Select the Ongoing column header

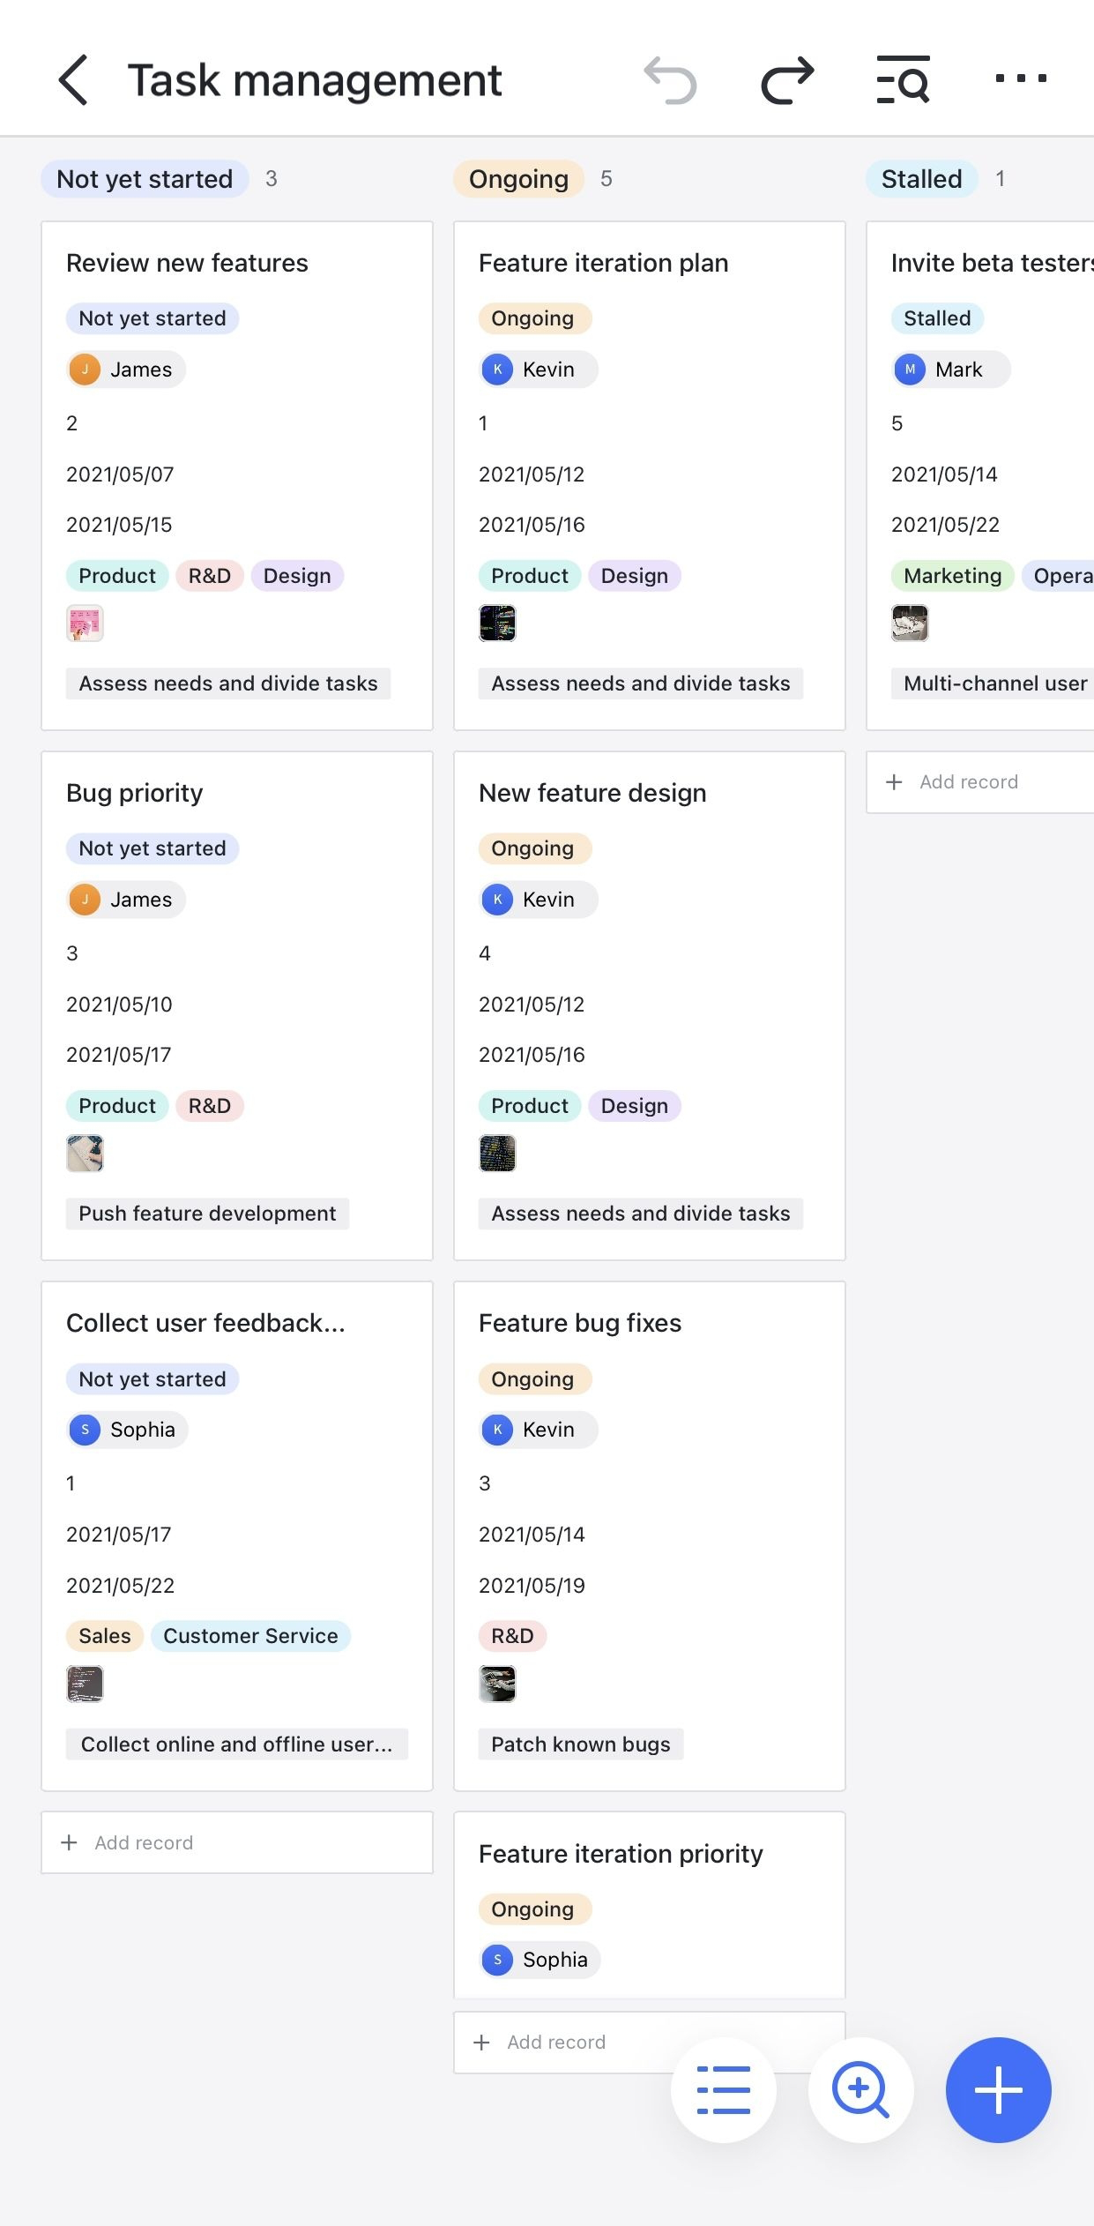518,179
